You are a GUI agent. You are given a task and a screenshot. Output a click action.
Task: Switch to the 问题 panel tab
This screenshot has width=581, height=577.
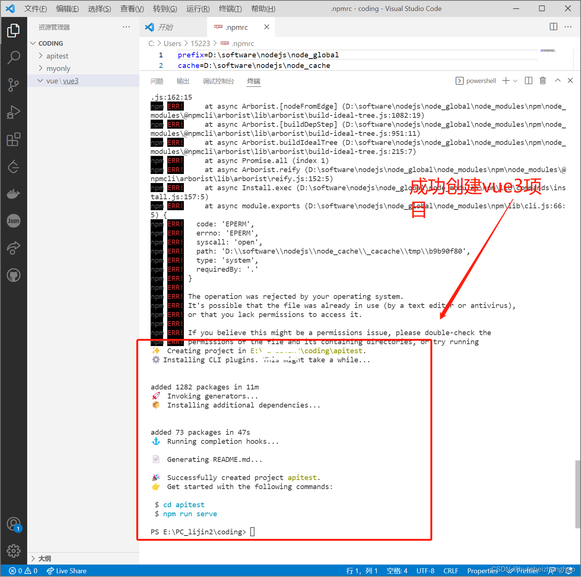pos(157,81)
